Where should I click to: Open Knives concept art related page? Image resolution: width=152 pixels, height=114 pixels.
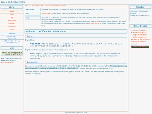[x=140, y=32]
